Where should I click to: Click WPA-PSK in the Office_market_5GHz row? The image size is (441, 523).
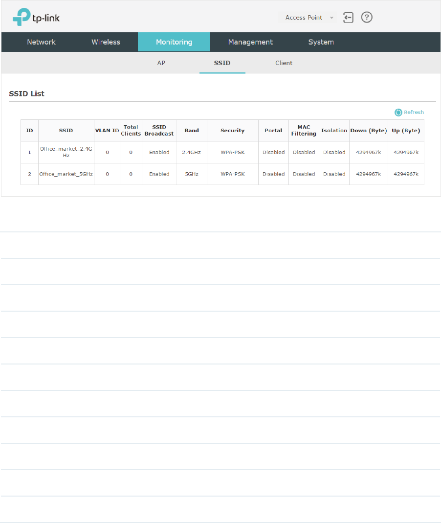coord(233,174)
